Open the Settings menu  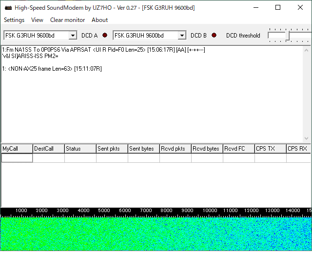tap(14, 20)
